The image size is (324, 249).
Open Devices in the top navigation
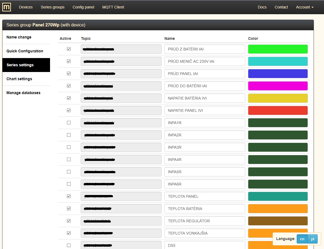click(x=26, y=7)
